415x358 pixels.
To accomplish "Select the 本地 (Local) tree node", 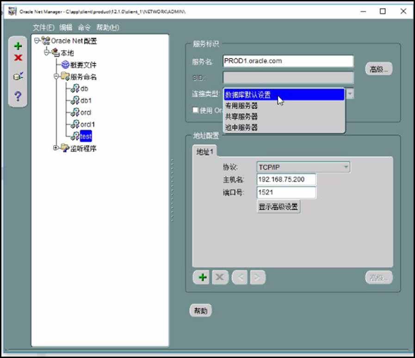I will click(67, 53).
